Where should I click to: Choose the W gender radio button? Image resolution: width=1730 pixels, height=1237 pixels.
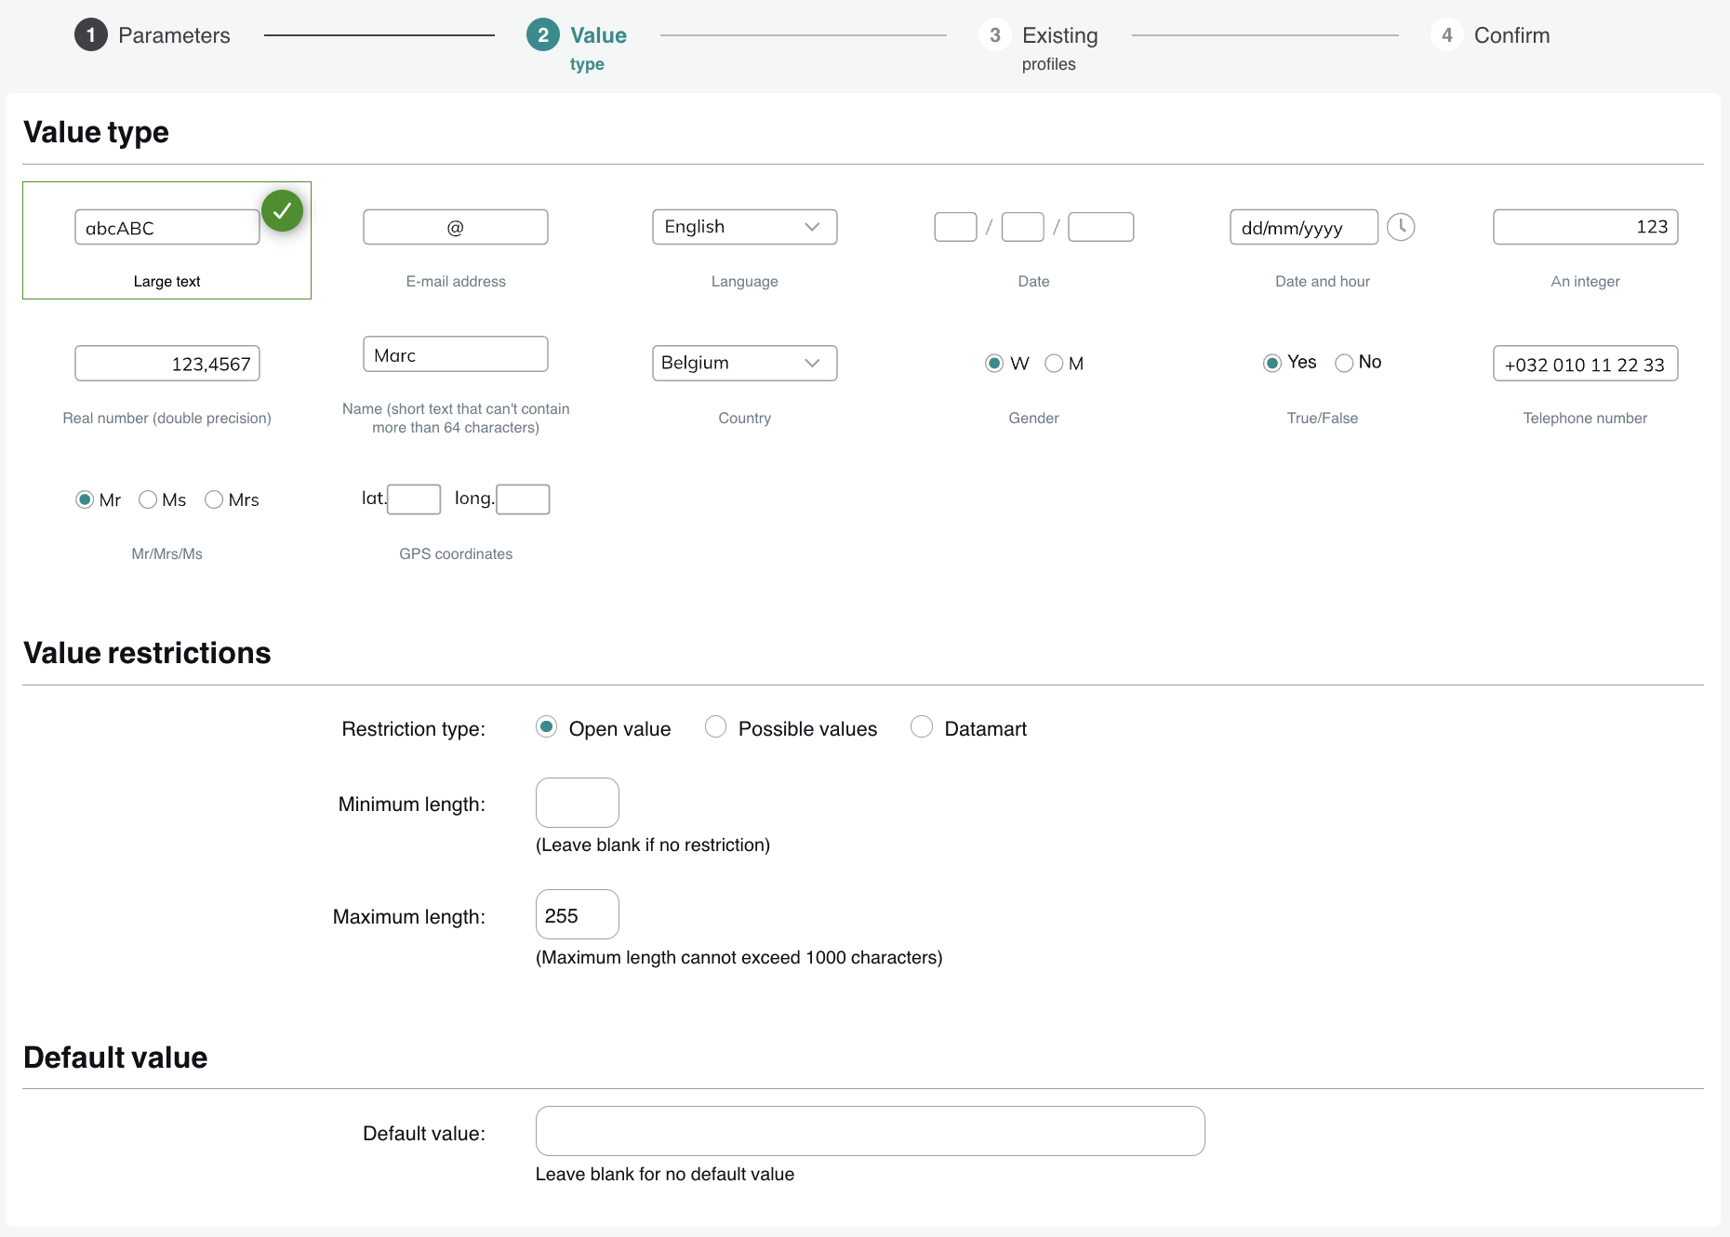point(994,363)
